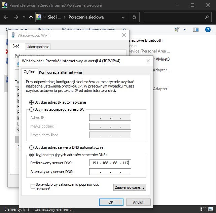Switch to details view in status bar

tap(203, 209)
